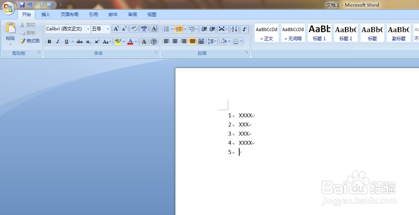Open the line spacing menu

(x=212, y=41)
